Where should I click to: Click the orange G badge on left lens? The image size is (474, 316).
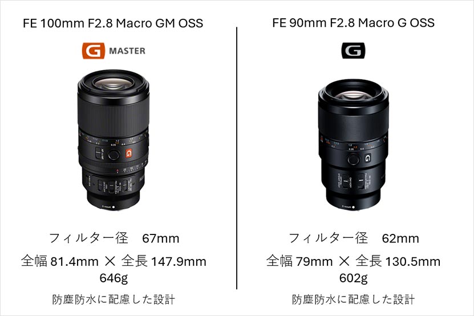pos(129,153)
